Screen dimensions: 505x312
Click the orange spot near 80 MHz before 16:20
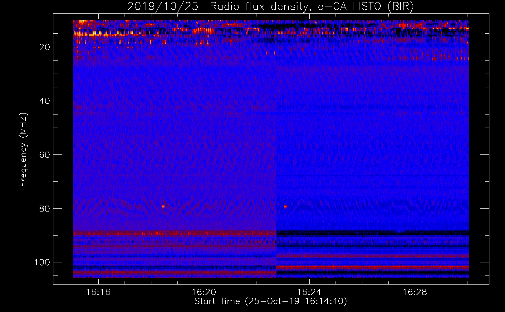(163, 206)
